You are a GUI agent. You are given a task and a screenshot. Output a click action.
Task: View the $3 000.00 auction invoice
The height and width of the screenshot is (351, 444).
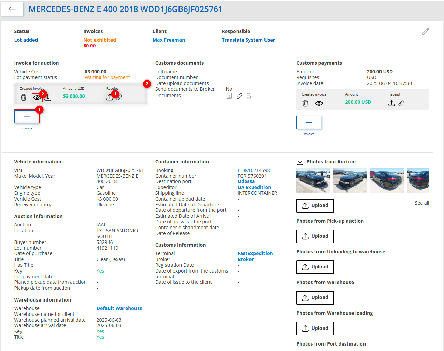pyautogui.click(x=37, y=98)
